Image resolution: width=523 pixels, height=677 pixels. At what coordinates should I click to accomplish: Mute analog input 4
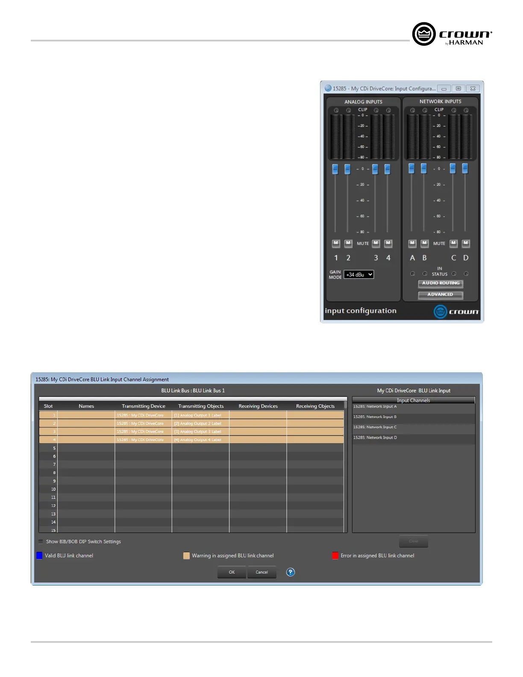pos(388,243)
